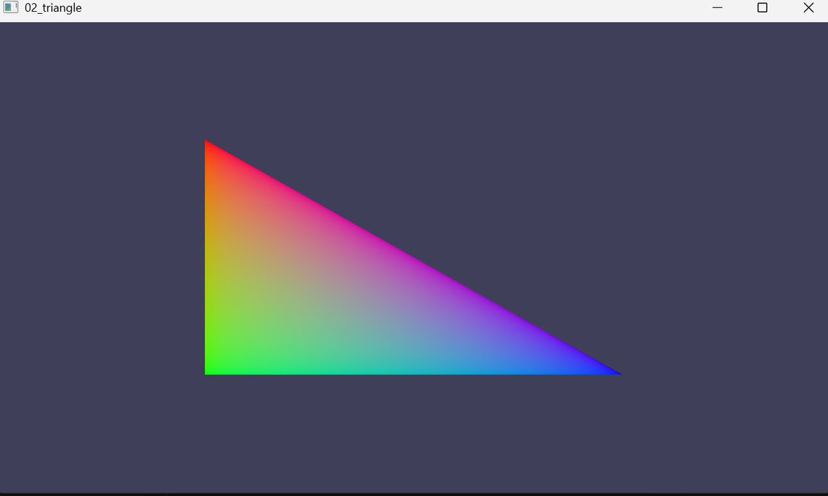Click the 02_triangle window title text
828x496 pixels.
pos(53,8)
